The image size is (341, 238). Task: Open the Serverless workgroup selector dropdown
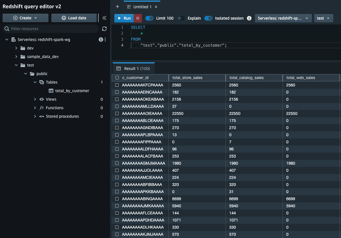(283, 18)
